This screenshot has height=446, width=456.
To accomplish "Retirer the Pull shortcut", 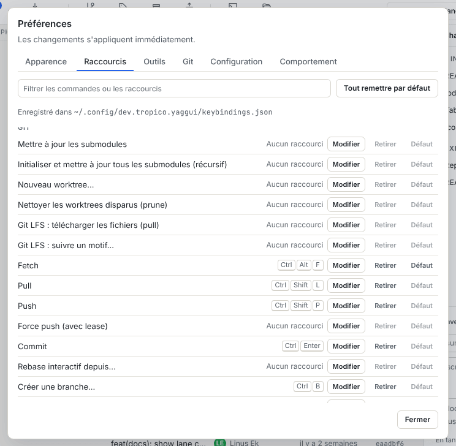I will 386,285.
